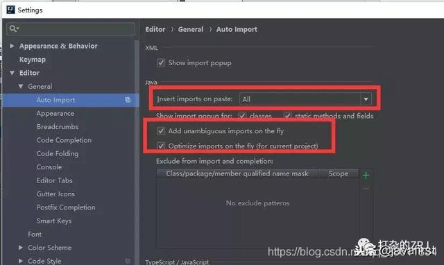
Task: Open Appearance under General
Action: [55, 113]
